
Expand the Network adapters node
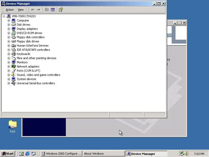(x=9, y=66)
